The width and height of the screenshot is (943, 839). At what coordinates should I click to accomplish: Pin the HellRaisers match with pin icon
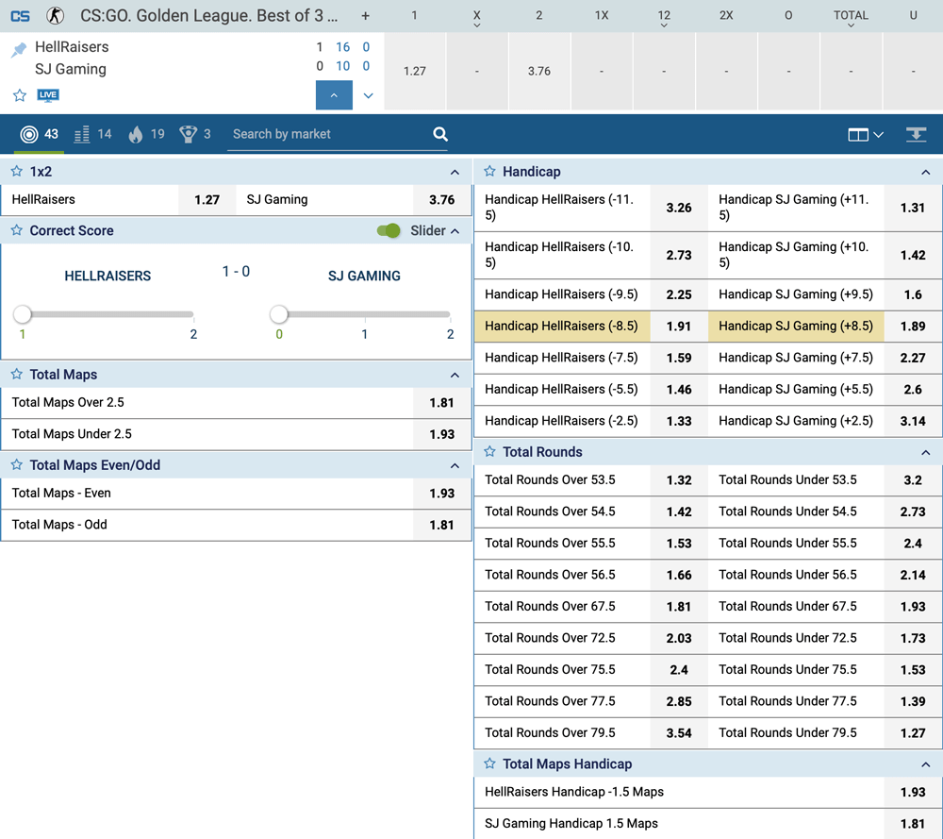[19, 49]
